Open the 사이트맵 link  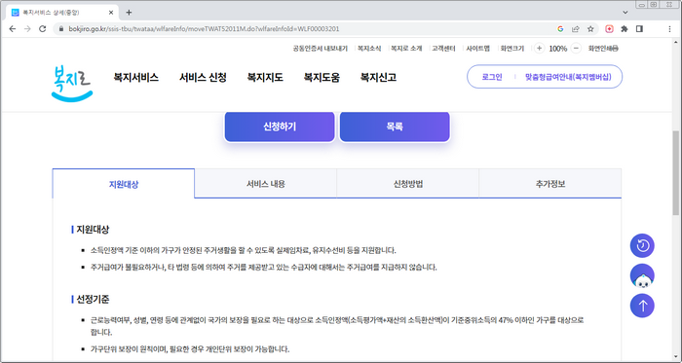click(x=477, y=49)
